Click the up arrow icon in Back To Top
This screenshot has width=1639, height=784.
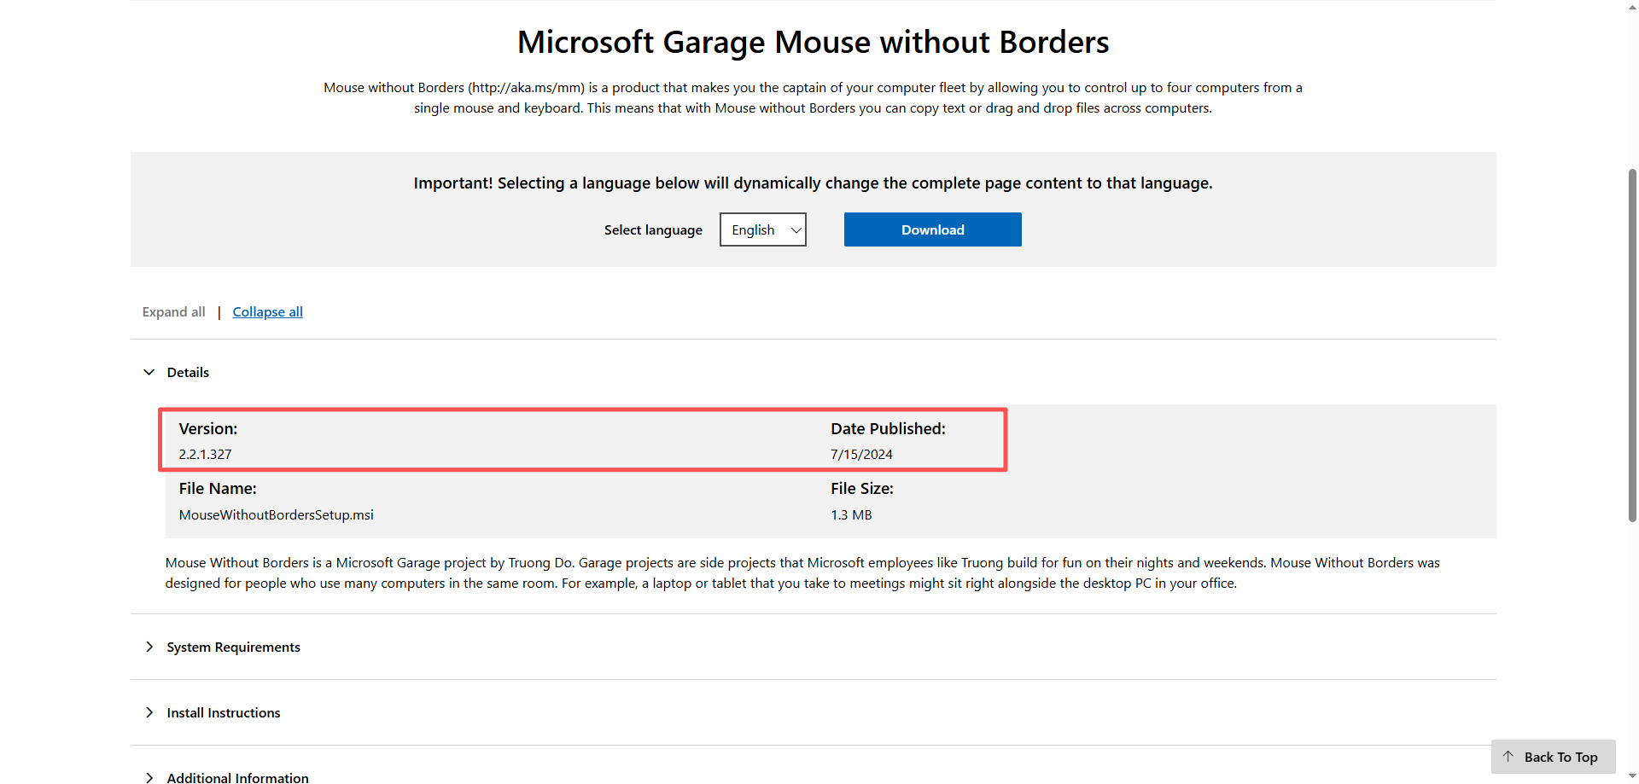[x=1508, y=757]
